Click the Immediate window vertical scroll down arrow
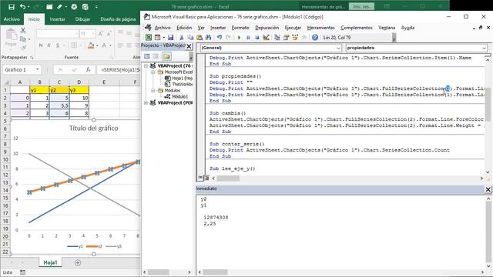 (x=488, y=265)
